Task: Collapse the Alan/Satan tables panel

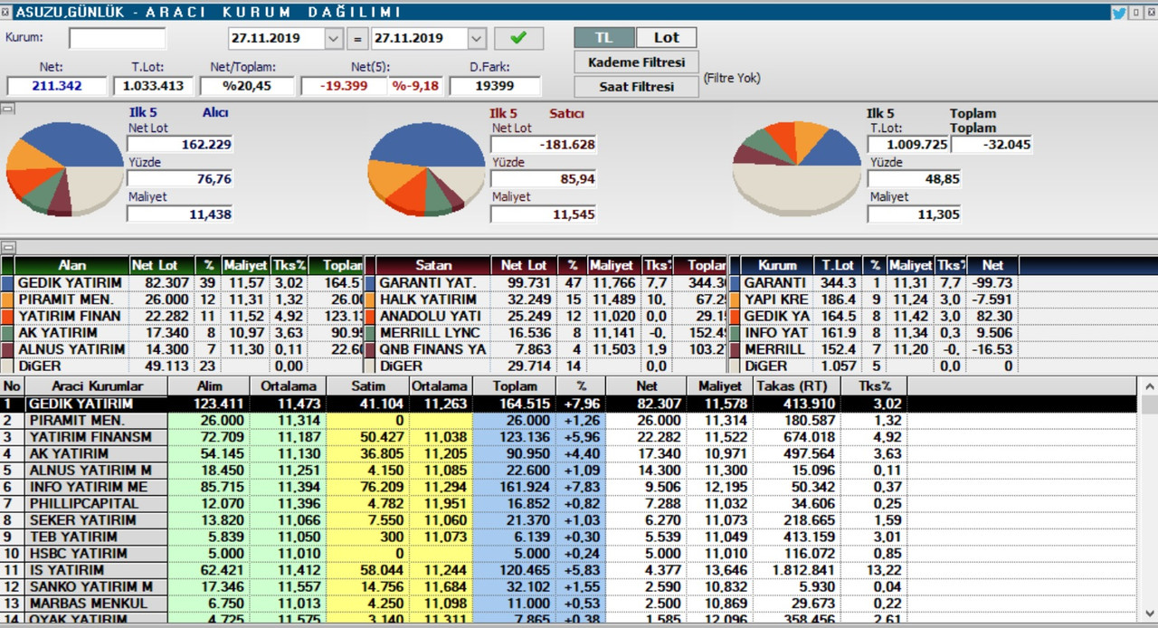Action: point(7,247)
